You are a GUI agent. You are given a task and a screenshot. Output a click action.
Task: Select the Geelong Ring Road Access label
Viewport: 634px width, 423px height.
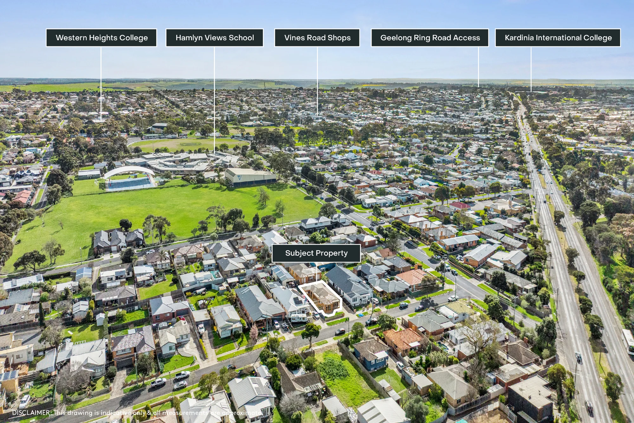click(430, 38)
